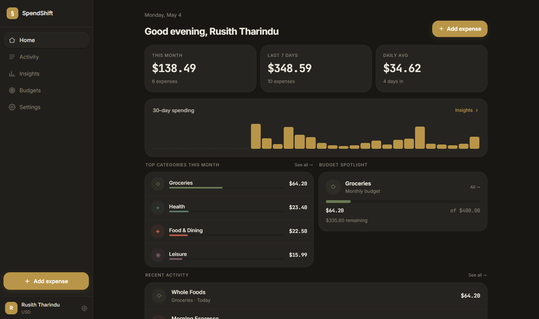Open the Home page in sidebar
539x319 pixels.
(x=46, y=40)
